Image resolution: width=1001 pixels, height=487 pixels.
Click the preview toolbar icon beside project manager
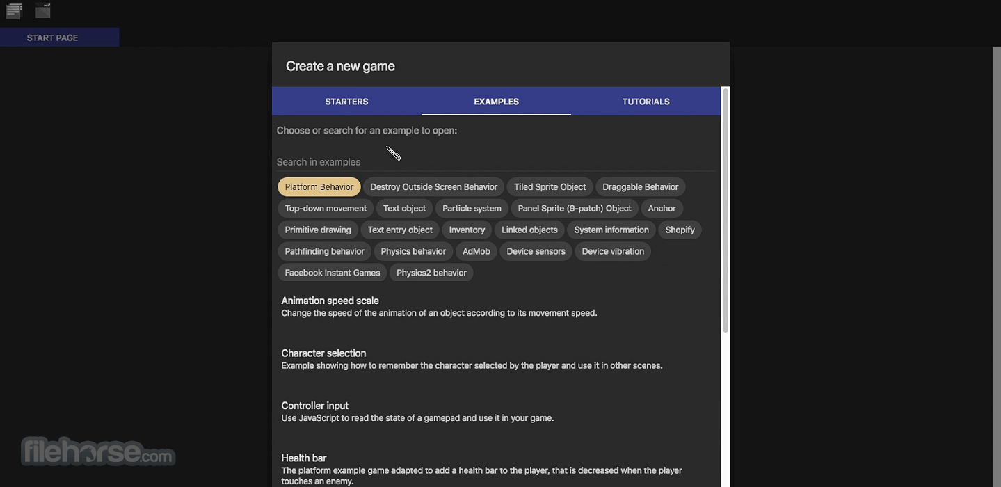point(43,10)
